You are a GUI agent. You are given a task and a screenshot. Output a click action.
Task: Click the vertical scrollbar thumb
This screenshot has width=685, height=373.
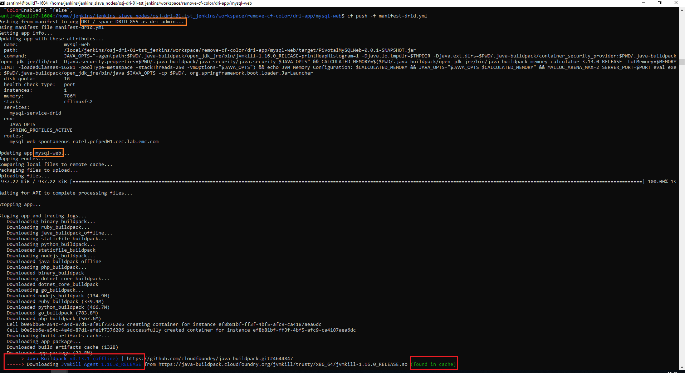point(682,62)
